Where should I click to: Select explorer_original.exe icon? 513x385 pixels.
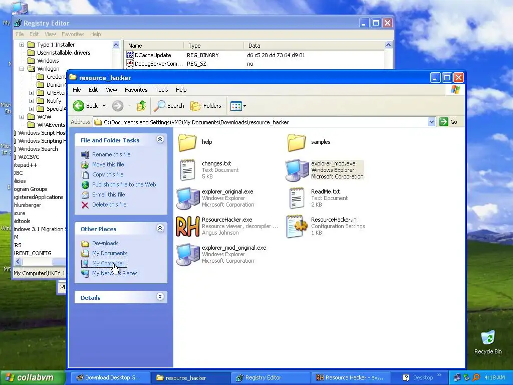(x=187, y=199)
